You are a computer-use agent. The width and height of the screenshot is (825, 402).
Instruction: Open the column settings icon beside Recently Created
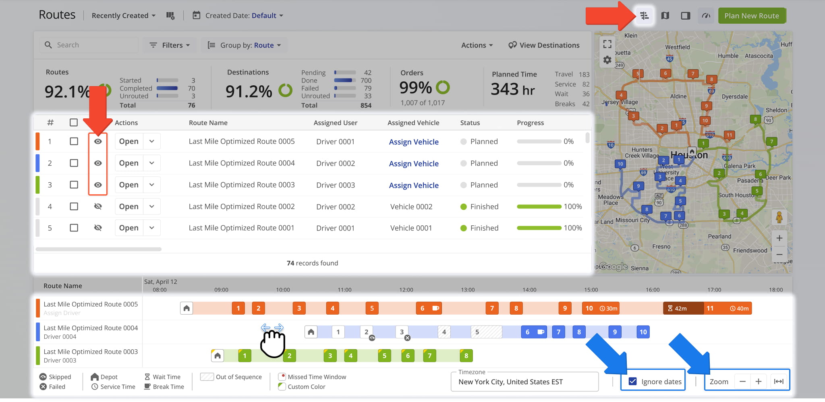point(170,16)
